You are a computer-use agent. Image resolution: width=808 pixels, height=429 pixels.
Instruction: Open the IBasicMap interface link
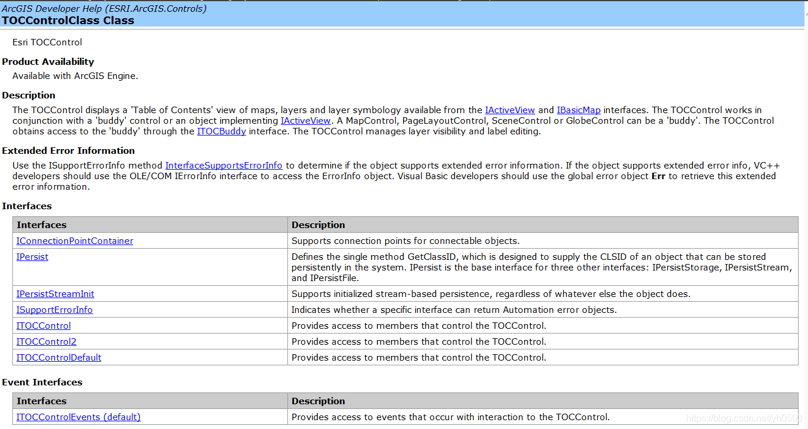[x=578, y=110]
